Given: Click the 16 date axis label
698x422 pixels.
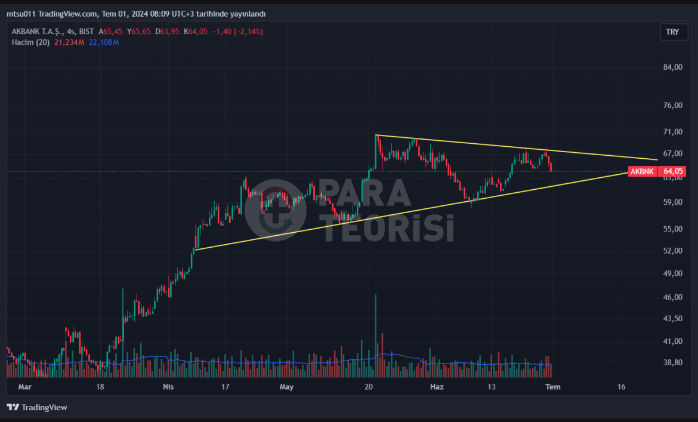Looking at the screenshot, I should (x=621, y=387).
